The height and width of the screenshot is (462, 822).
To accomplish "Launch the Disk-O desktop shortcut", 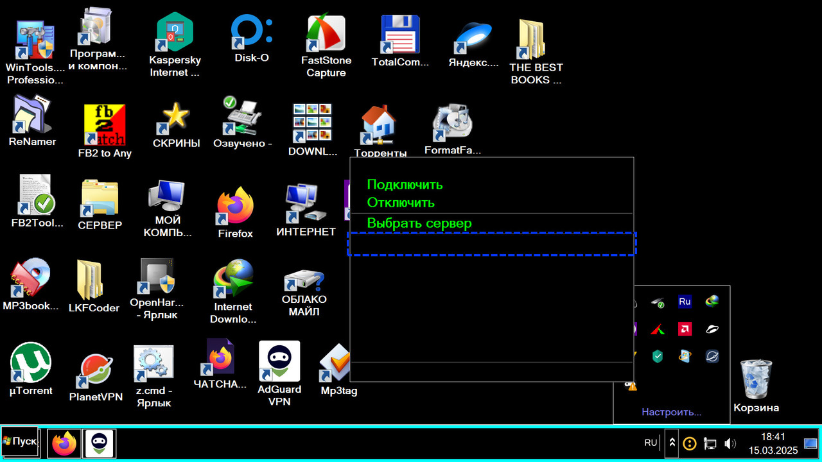I will coord(252,39).
